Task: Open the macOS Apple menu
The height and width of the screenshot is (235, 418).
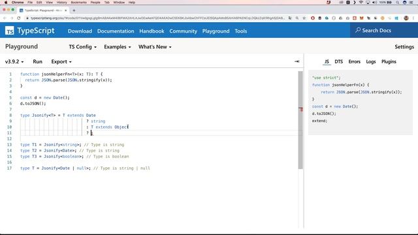Action: pos(6,3)
